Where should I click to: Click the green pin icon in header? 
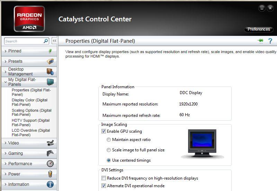pos(260,41)
